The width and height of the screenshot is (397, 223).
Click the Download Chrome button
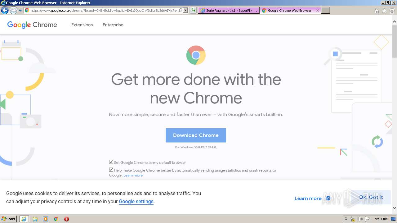point(196,135)
